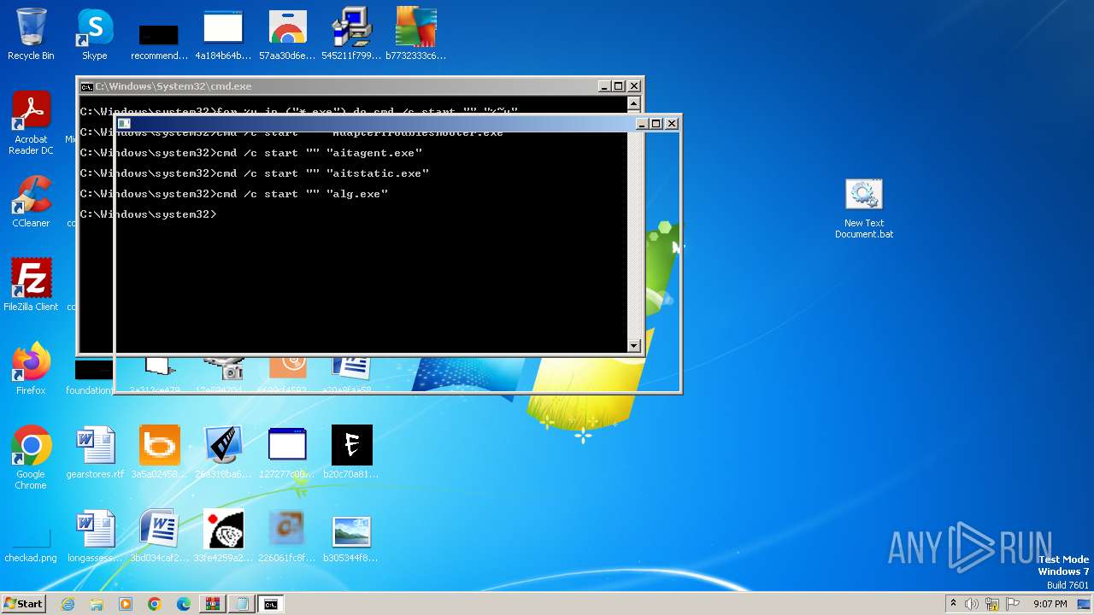Image resolution: width=1094 pixels, height=615 pixels.
Task: Open Acrobat Reader DC desktop shortcut
Action: click(31, 123)
